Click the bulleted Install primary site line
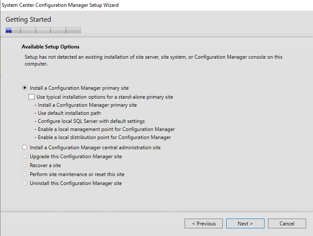The width and height of the screenshot is (313, 236). coord(85,105)
